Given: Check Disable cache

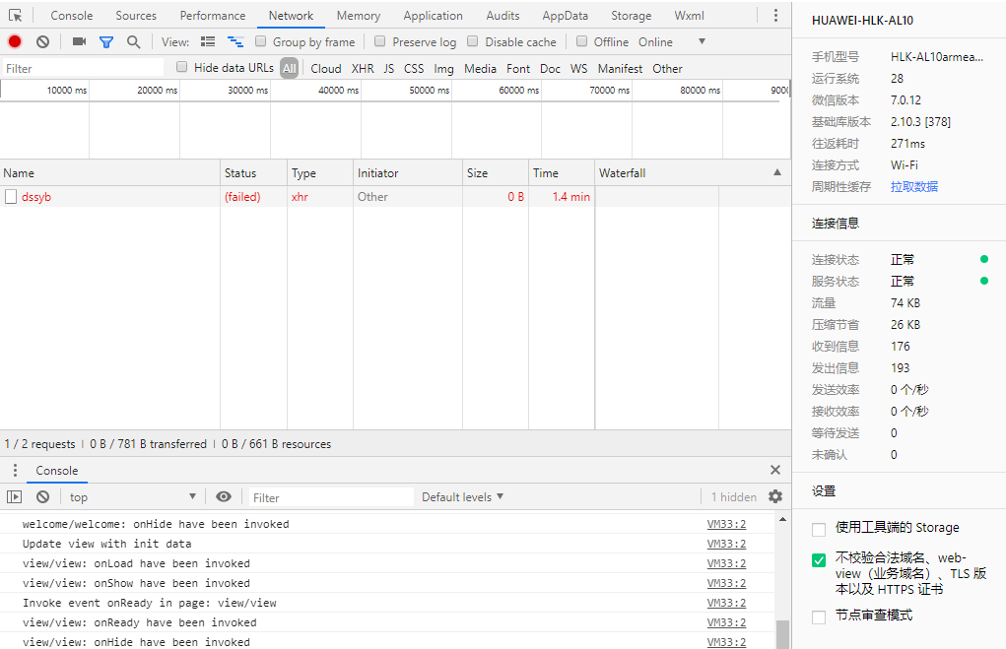Looking at the screenshot, I should click(473, 41).
